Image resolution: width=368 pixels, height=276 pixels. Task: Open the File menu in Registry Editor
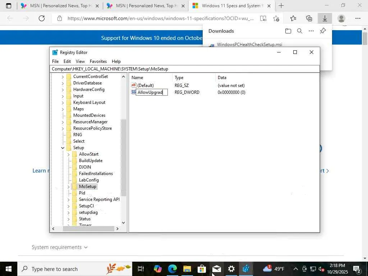point(55,61)
